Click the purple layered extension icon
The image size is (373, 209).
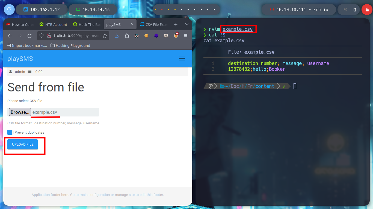[x=156, y=36]
